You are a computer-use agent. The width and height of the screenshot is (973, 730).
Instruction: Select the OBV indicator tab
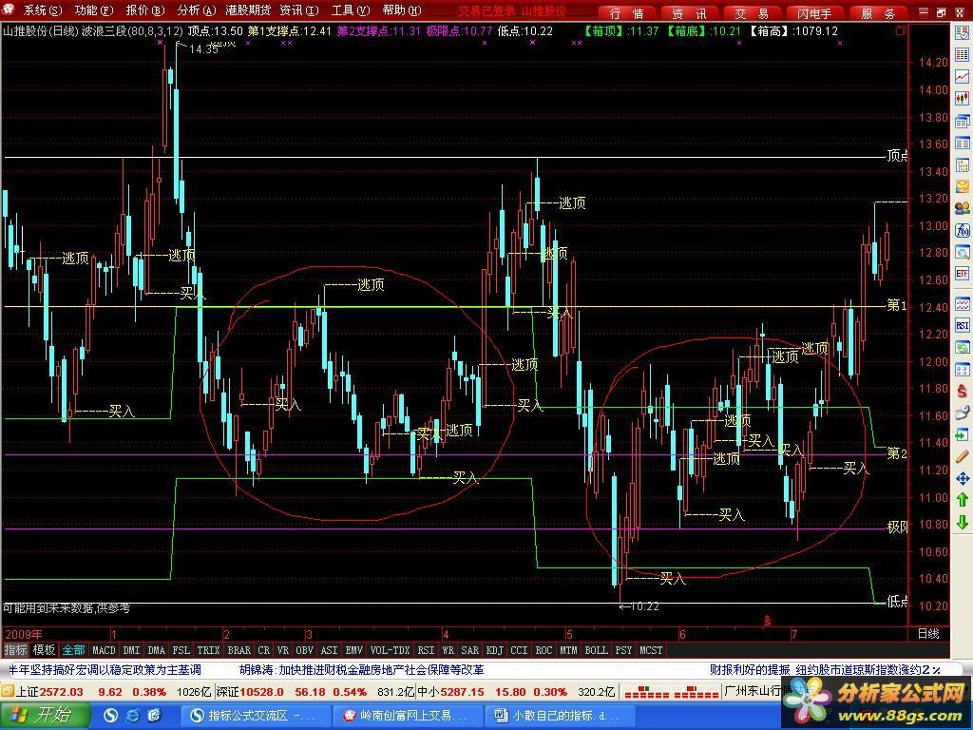point(304,650)
